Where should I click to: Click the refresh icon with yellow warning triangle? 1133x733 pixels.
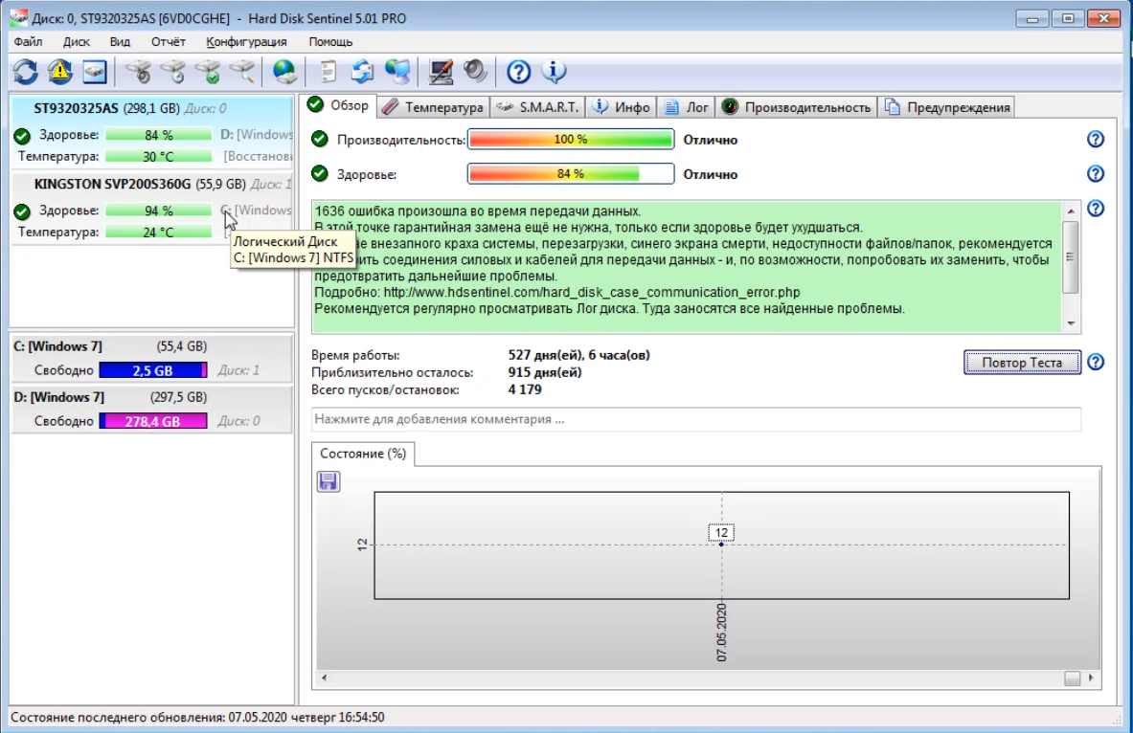click(x=60, y=72)
